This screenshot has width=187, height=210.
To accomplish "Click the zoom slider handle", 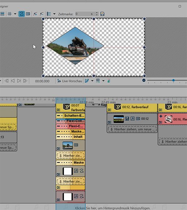I will tap(174, 80).
